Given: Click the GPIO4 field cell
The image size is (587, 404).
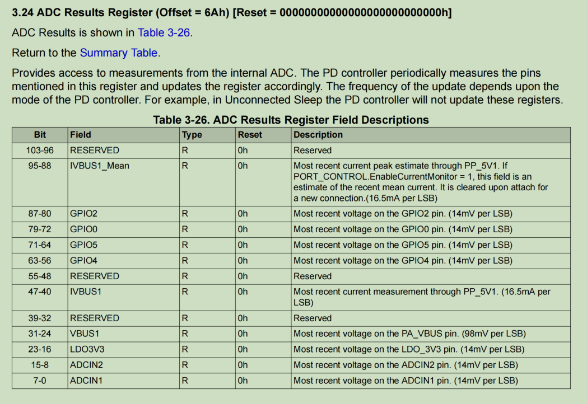Looking at the screenshot, I should (124, 261).
